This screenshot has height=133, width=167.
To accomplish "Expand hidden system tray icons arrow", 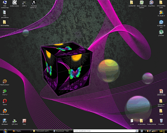I will 145,131.
